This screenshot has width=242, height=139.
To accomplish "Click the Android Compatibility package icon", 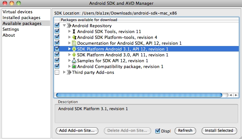I will [x=74, y=66].
